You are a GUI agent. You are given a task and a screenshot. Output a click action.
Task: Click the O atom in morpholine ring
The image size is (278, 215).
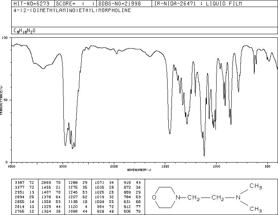154,197
